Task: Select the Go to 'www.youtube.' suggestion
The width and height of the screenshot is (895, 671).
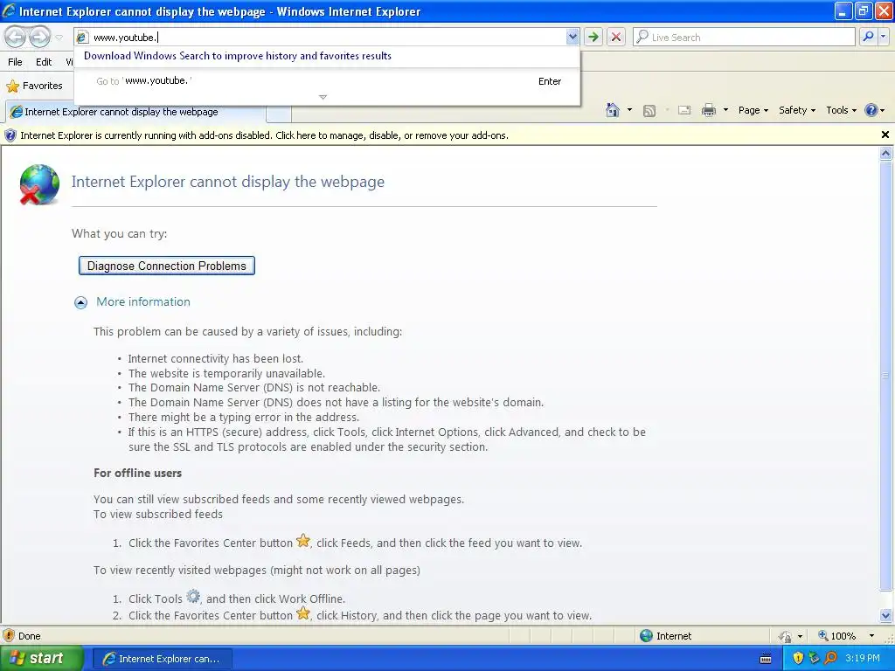Action: [328, 81]
